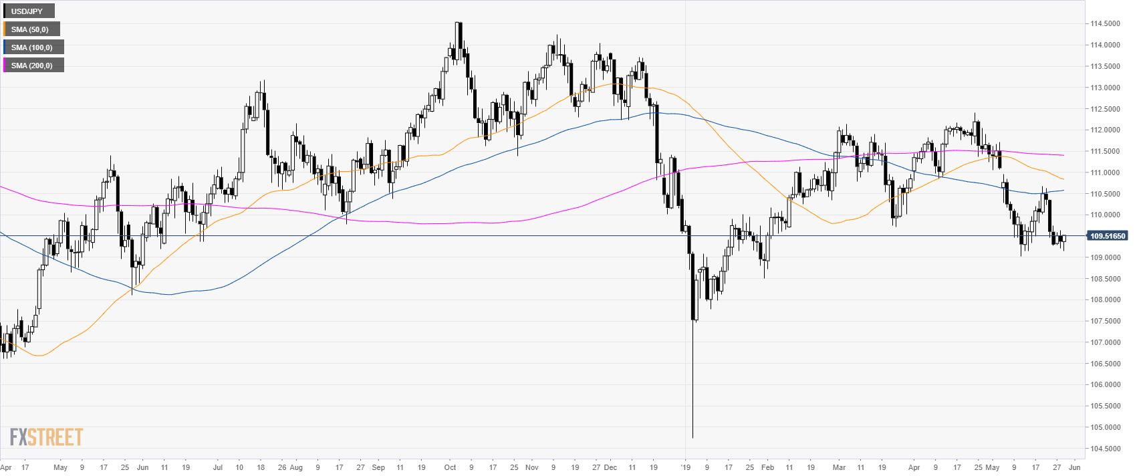The width and height of the screenshot is (1141, 476).
Task: Click the blue SMA 100 color marker
Action: (x=5, y=47)
